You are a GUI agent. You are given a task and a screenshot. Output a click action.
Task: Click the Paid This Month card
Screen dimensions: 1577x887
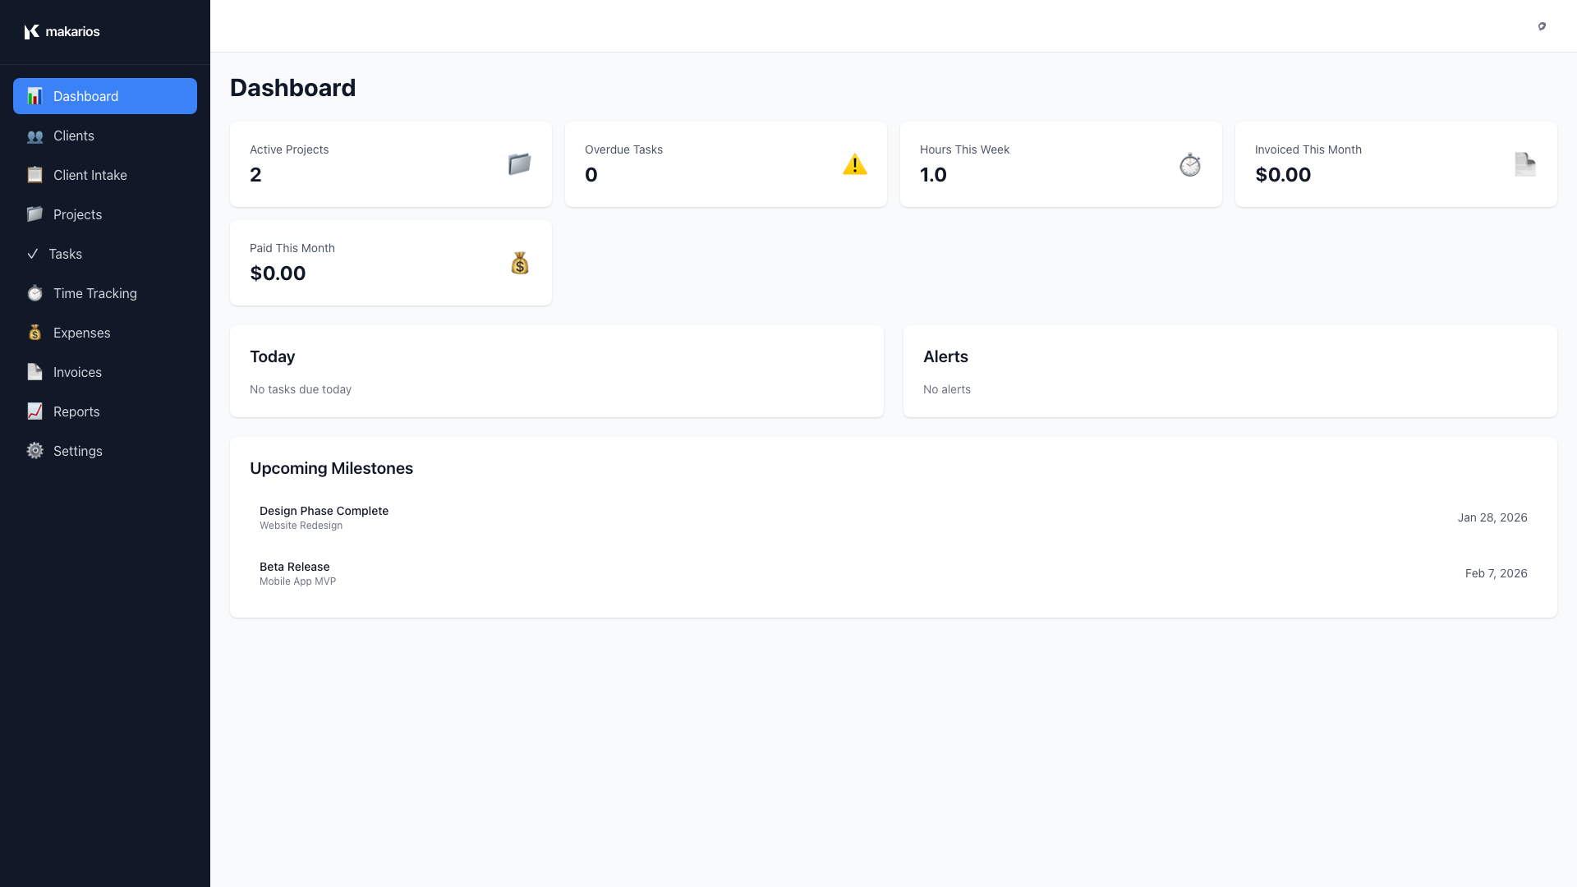(390, 262)
